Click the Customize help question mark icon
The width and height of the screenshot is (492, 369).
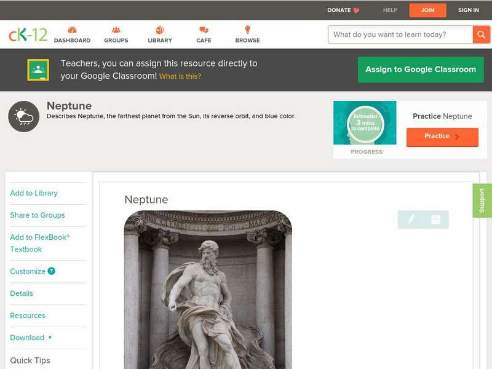point(51,271)
